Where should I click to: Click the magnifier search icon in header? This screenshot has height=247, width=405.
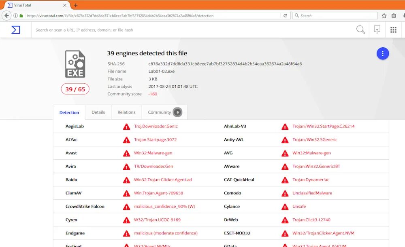(x=360, y=30)
